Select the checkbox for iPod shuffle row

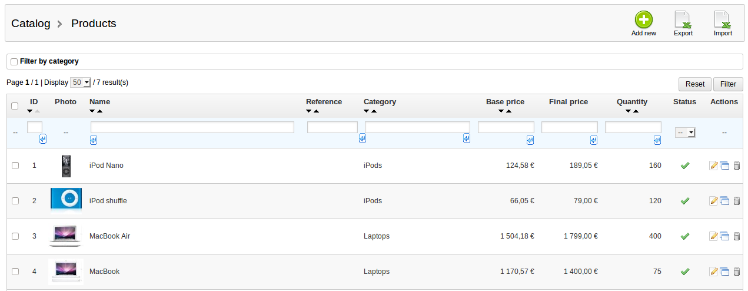[15, 201]
